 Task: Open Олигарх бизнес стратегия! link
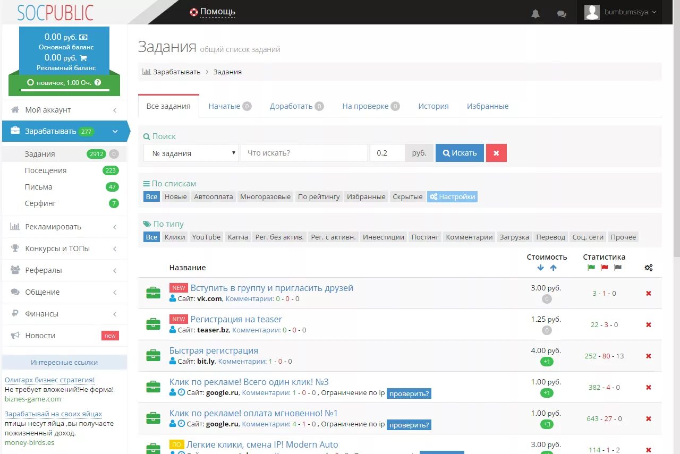(x=49, y=380)
